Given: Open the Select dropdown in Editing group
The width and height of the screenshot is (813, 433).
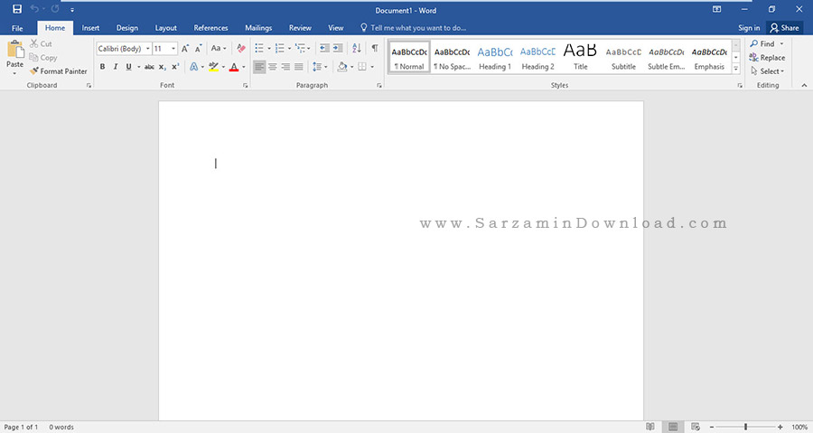Looking at the screenshot, I should point(767,71).
